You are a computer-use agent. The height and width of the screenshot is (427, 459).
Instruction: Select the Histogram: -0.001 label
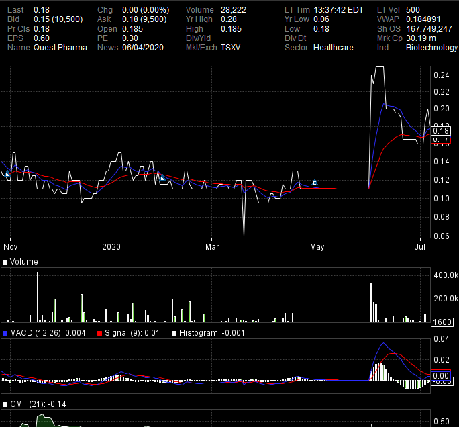(211, 333)
